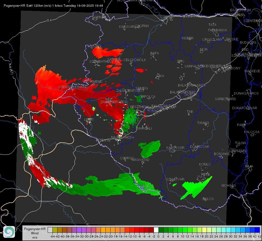Click the green radar echo between Nagykanizsa and Kaposvár

[149, 149]
